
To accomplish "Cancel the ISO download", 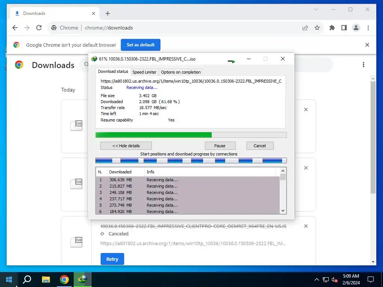I will (x=260, y=146).
